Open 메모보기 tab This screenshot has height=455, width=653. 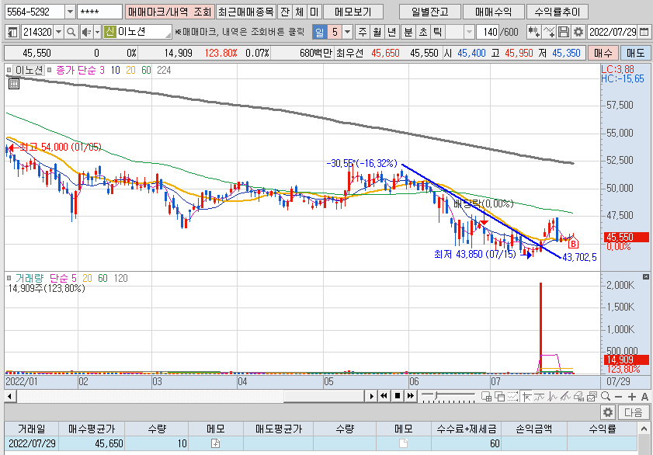pos(353,12)
